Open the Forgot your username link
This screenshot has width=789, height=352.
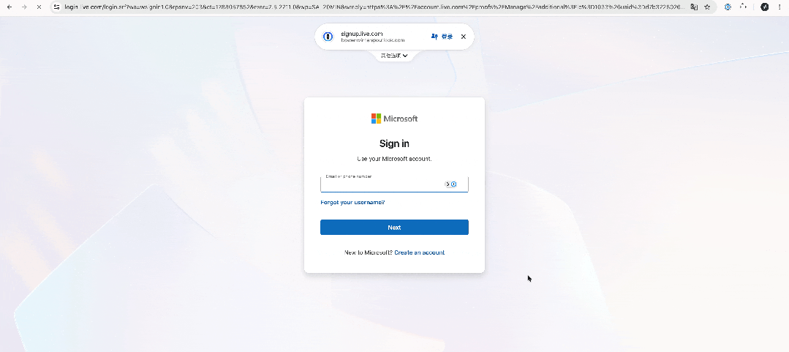(x=352, y=203)
